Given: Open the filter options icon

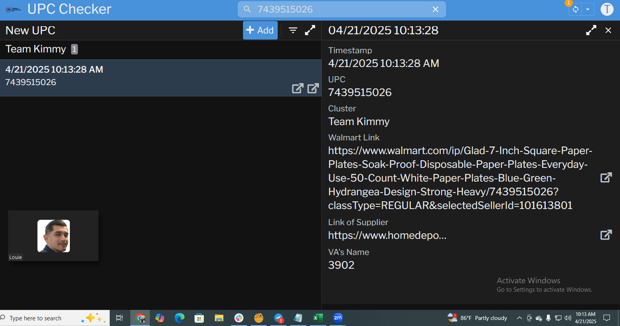Looking at the screenshot, I should point(293,30).
